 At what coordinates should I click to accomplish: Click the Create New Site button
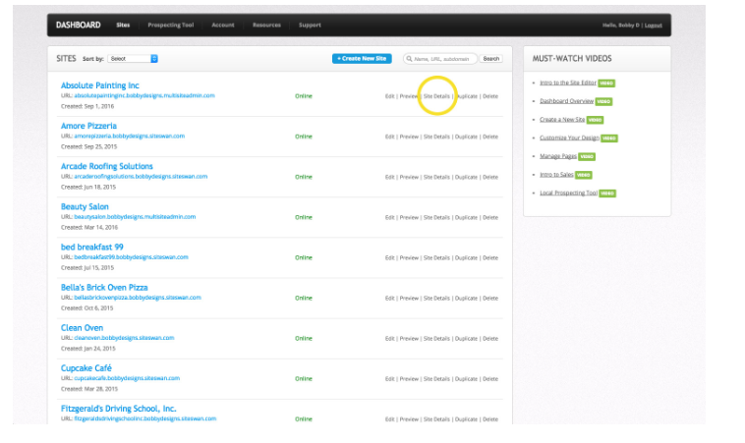pyautogui.click(x=362, y=58)
